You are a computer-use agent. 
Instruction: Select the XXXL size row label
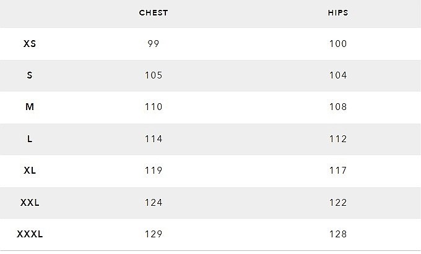pos(30,234)
